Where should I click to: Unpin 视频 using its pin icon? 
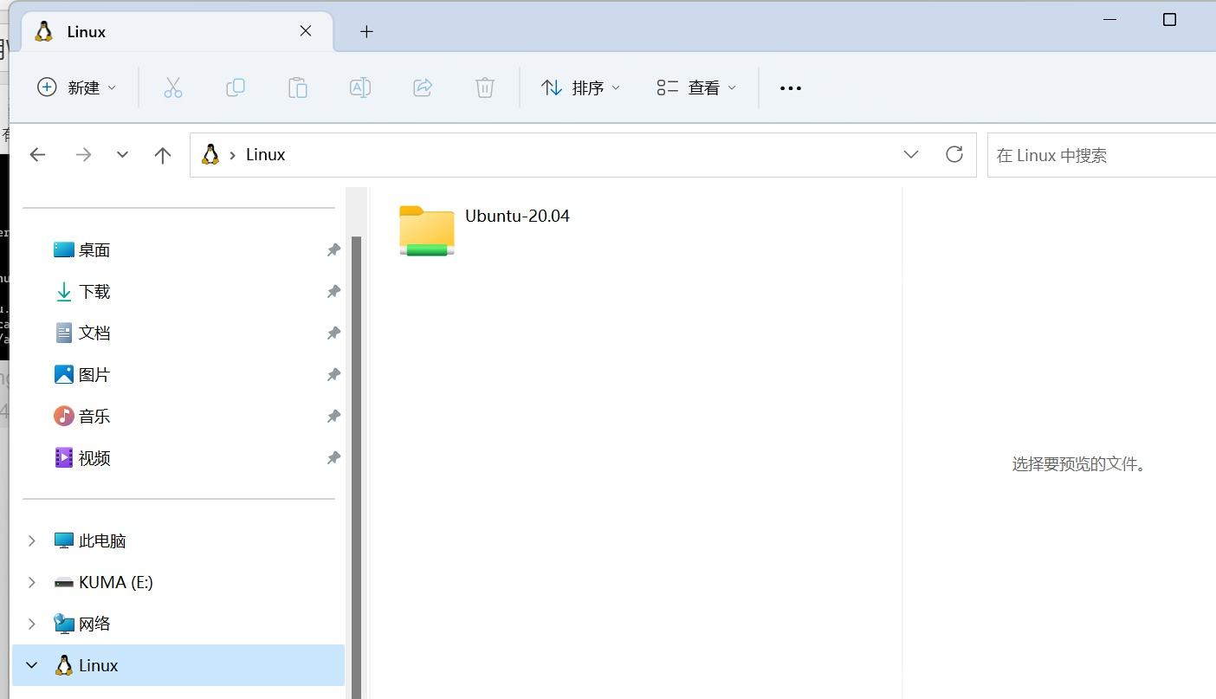(333, 457)
